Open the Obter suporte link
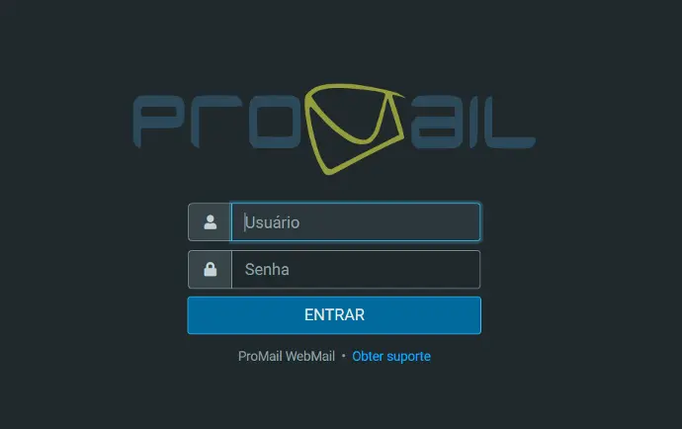 coord(391,356)
